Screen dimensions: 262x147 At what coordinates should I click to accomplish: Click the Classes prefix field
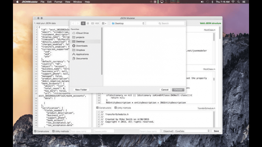click(x=104, y=131)
